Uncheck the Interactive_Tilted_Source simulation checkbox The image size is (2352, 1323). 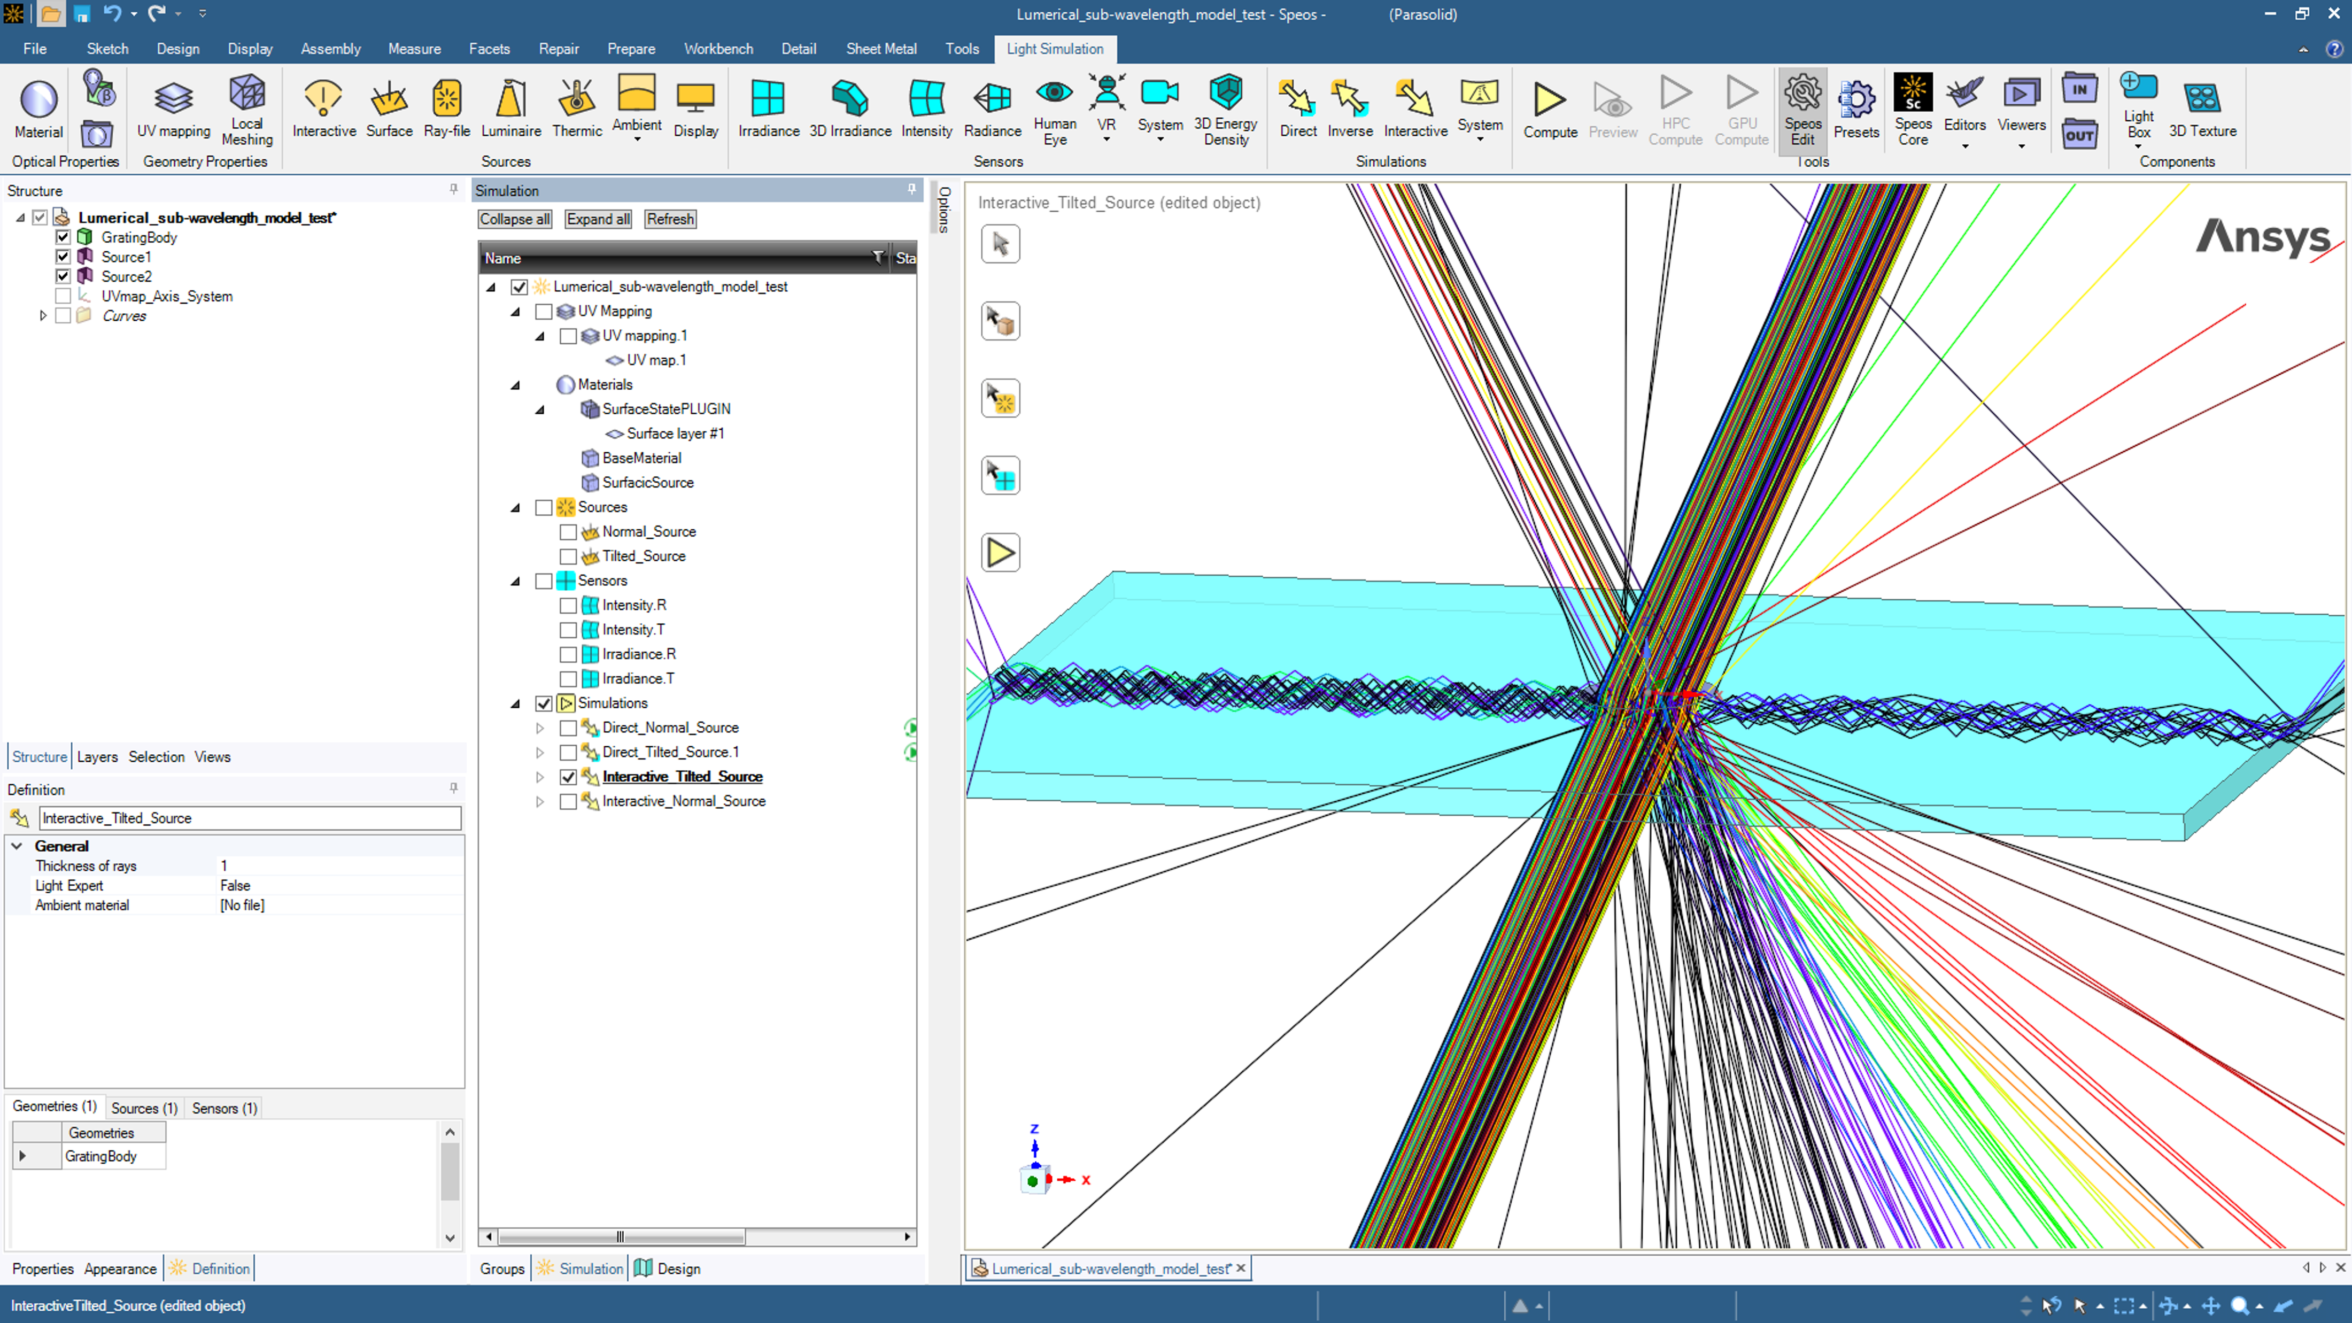pyautogui.click(x=568, y=777)
